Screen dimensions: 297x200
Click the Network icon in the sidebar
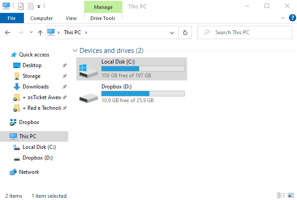point(13,172)
